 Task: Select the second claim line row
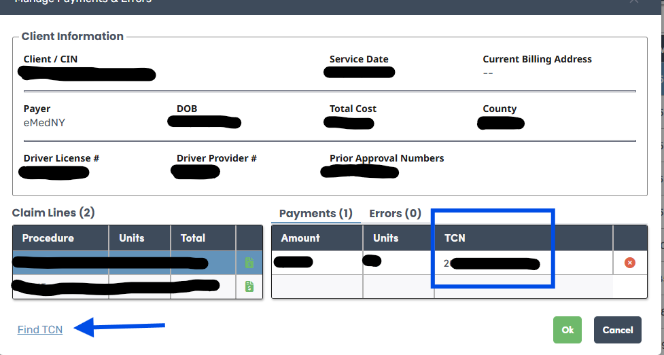point(122,286)
